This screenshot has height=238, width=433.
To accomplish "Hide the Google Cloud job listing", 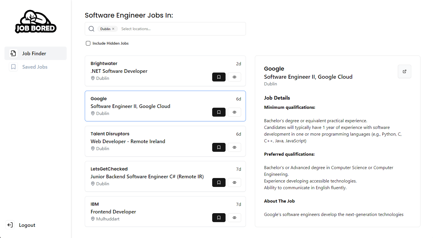I will [234, 112].
